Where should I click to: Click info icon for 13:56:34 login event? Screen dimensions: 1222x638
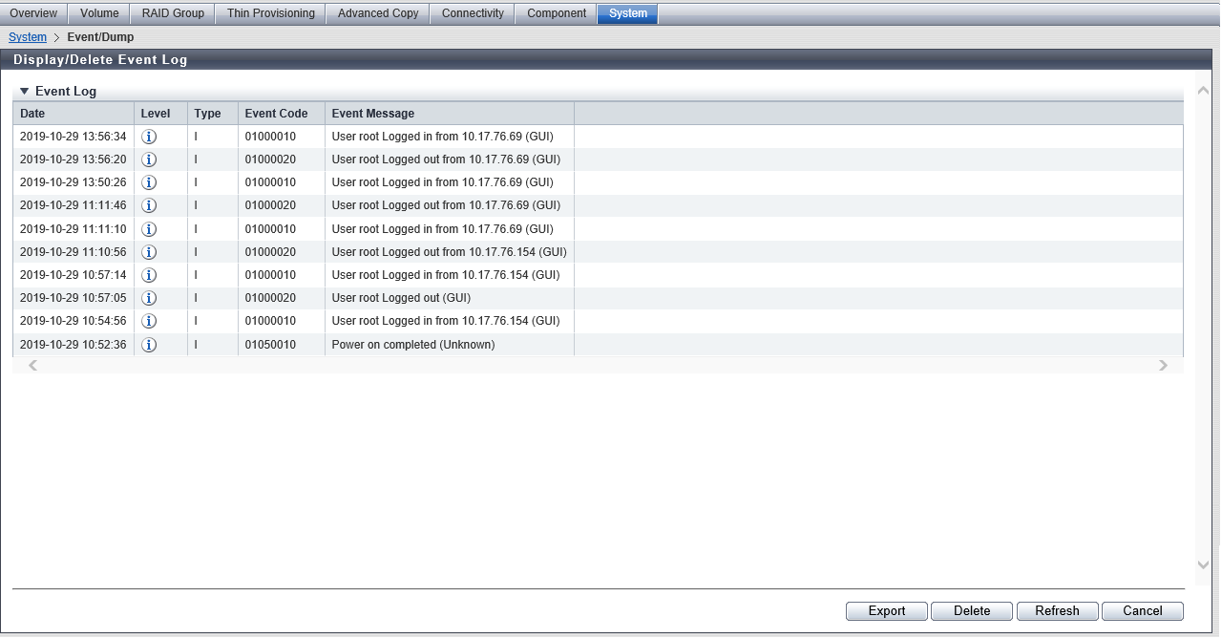[149, 137]
